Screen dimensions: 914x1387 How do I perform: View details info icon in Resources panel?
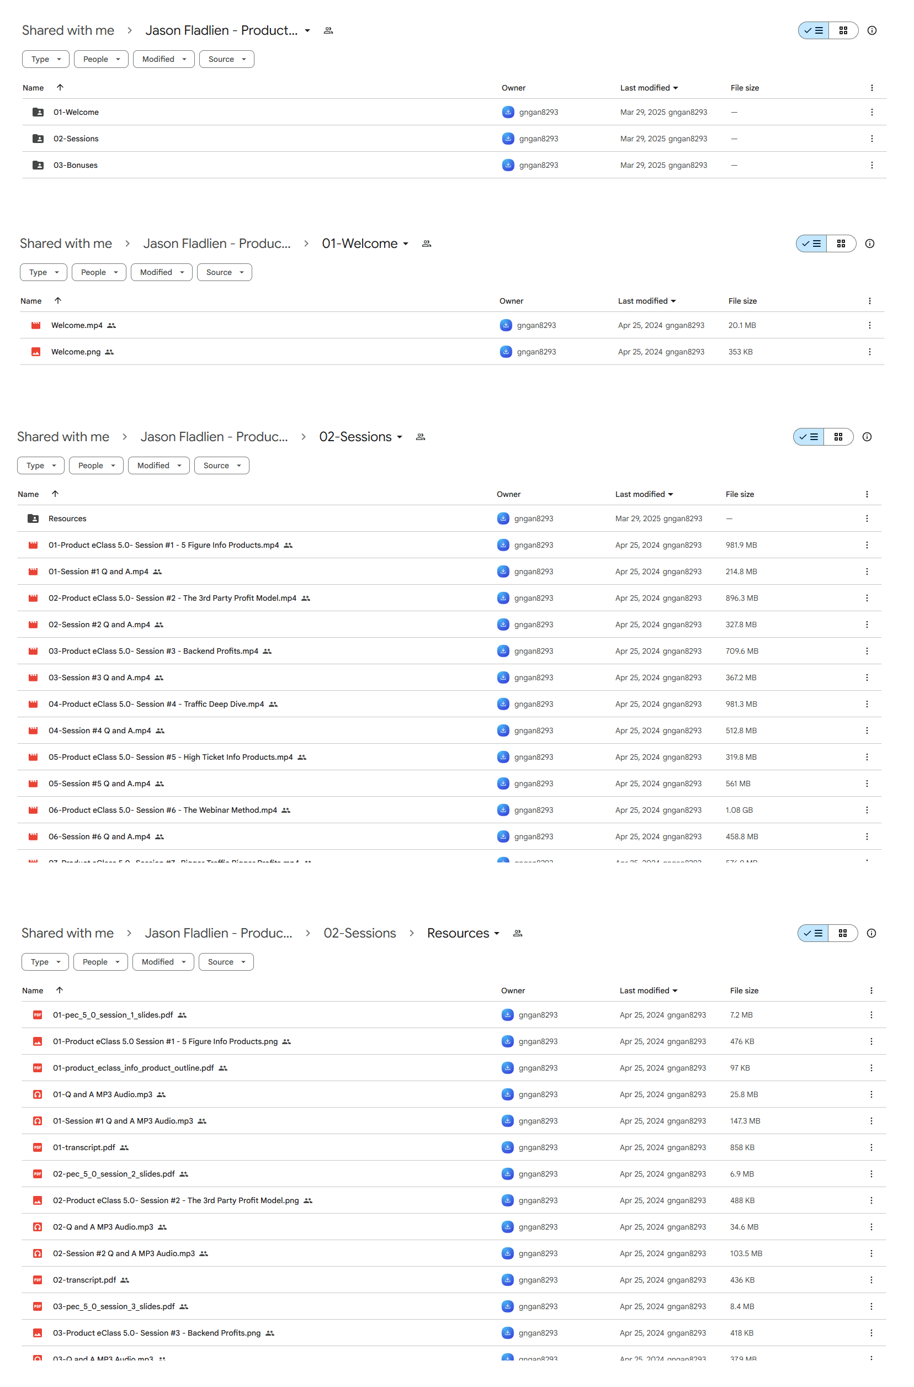tap(872, 933)
